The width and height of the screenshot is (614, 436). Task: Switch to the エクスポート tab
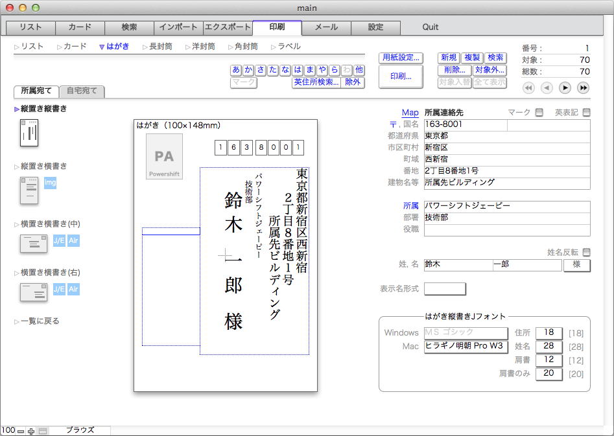click(228, 27)
